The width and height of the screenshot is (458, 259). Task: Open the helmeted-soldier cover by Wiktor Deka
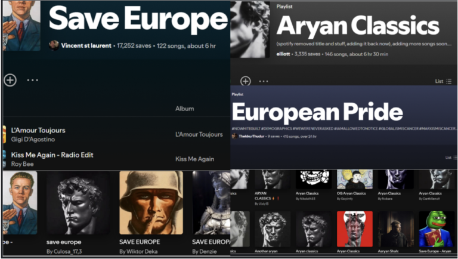pos(151,203)
